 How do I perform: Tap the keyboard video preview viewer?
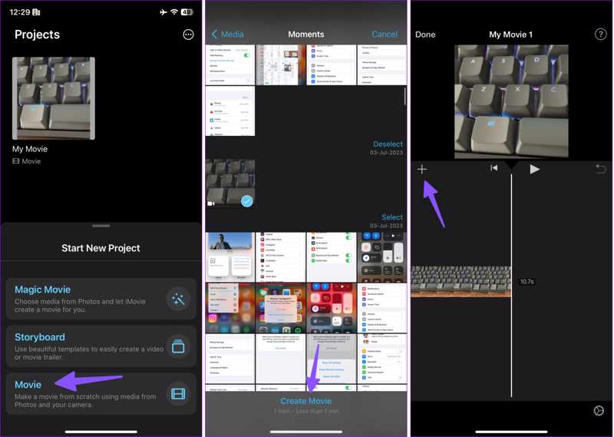[511, 101]
